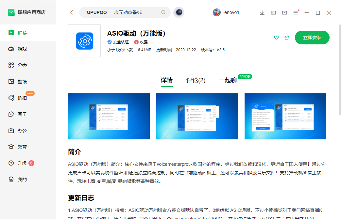342x219 pixels.
Task: Open the 圈子 section
Action: pyautogui.click(x=28, y=114)
